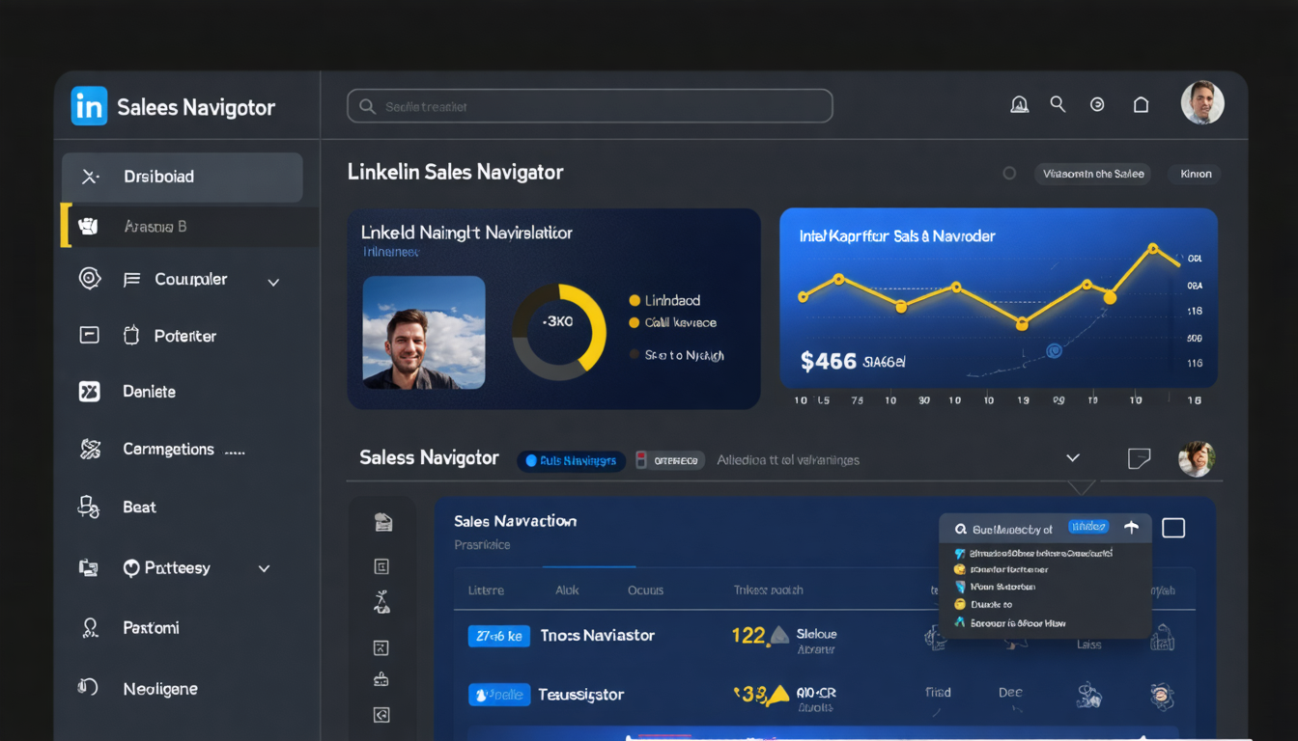Click the top icon in the inner vertical toolbar
Viewport: 1298px width, 741px height.
382,522
